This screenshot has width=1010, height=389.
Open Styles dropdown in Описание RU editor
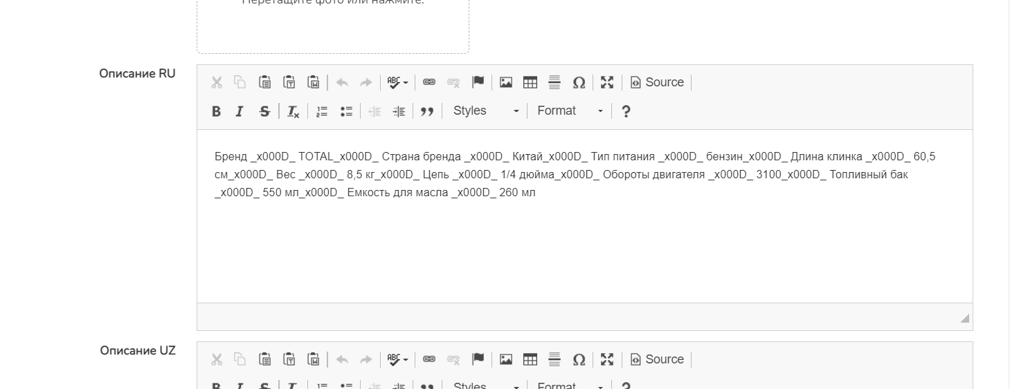pyautogui.click(x=485, y=111)
